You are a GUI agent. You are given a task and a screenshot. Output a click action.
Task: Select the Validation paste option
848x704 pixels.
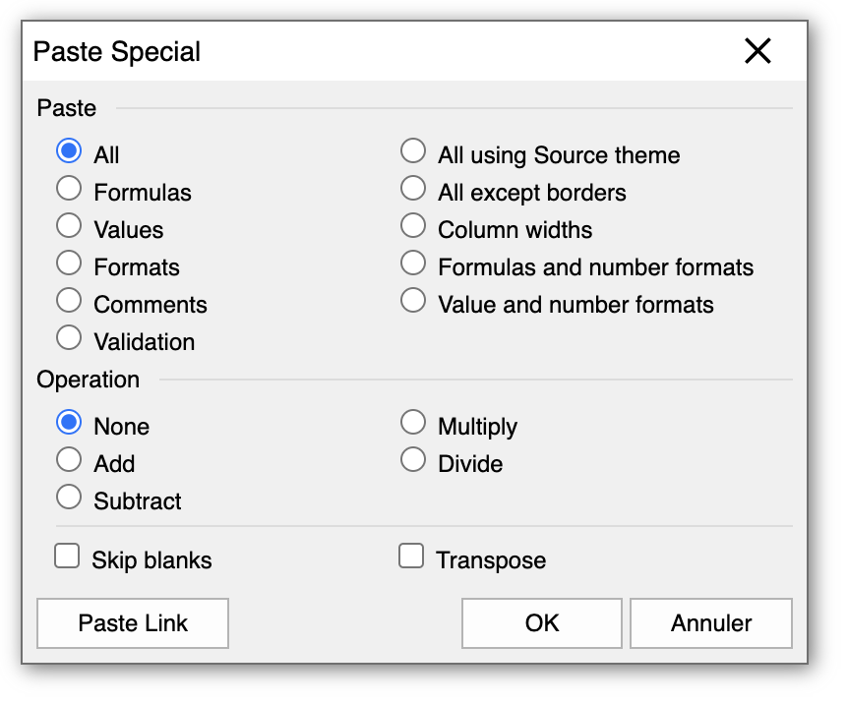[69, 338]
